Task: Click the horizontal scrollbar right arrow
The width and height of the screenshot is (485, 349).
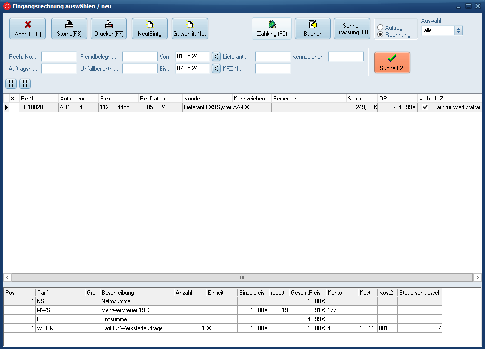Action: point(477,278)
